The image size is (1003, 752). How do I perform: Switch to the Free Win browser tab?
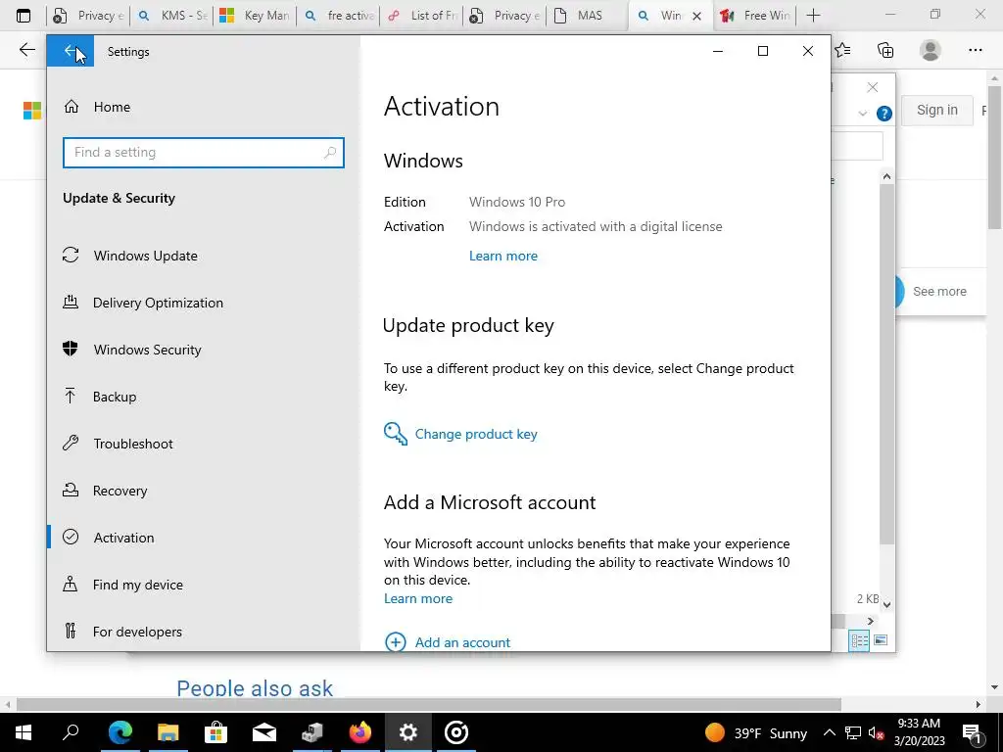click(755, 16)
